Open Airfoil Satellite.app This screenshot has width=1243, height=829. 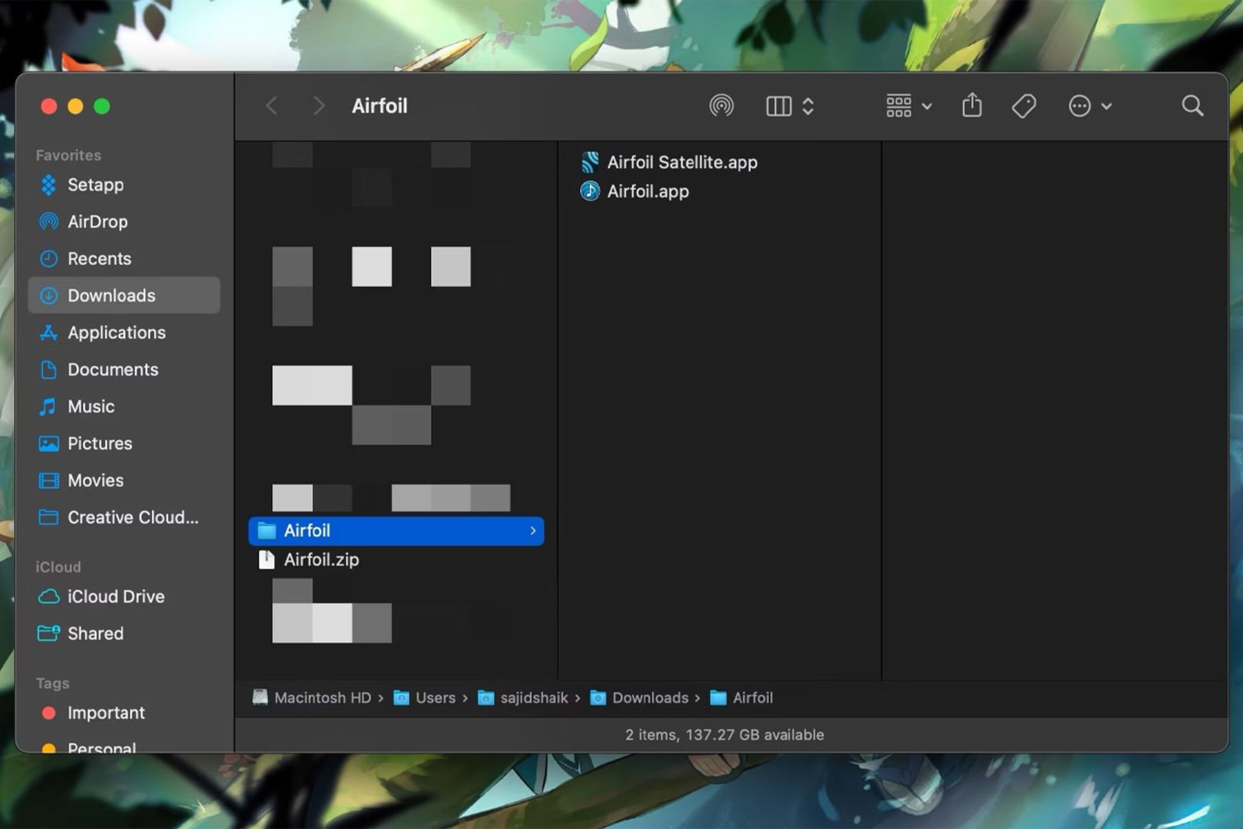coord(684,161)
